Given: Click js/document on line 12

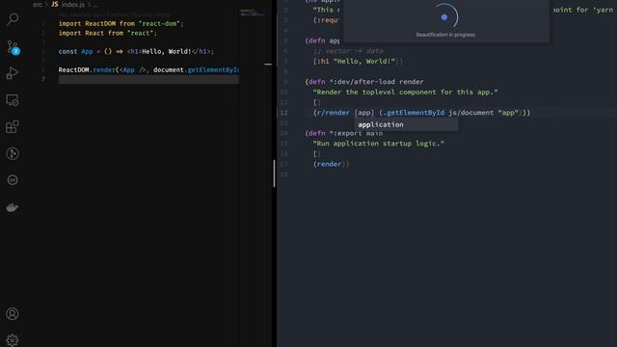Looking at the screenshot, I should (471, 113).
